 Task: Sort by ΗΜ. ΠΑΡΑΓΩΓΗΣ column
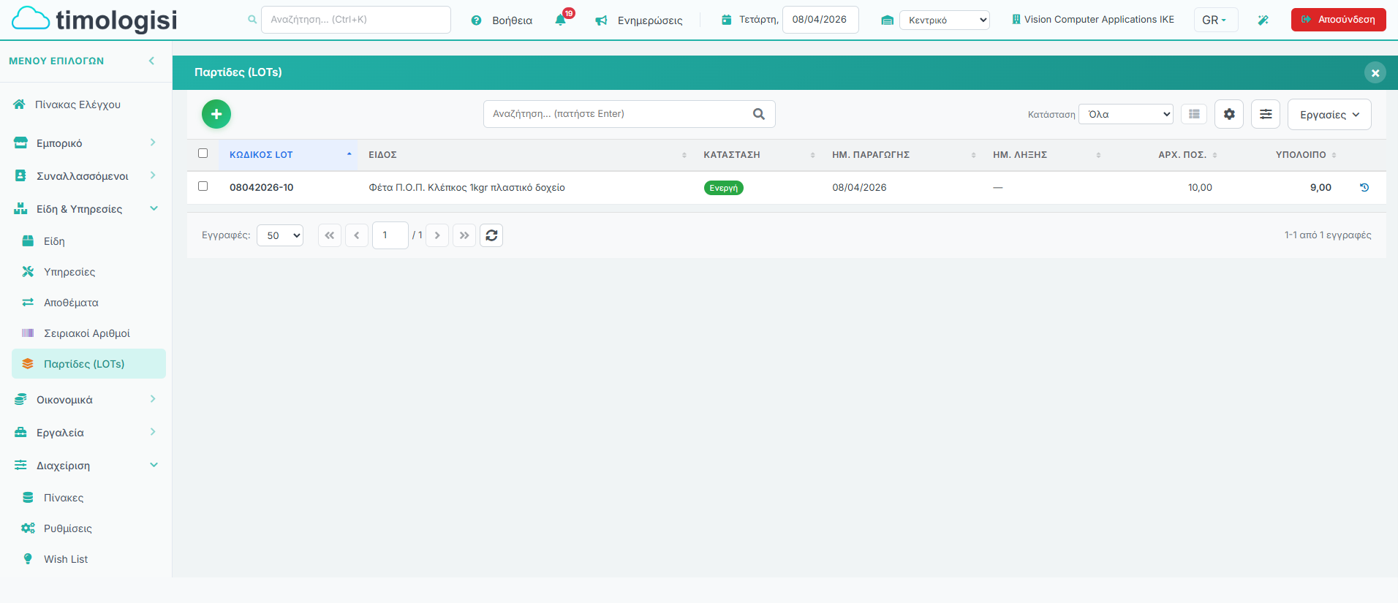coord(902,155)
